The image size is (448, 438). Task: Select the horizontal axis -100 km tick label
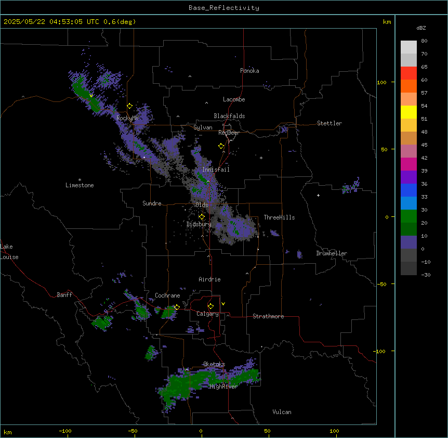[x=65, y=431]
